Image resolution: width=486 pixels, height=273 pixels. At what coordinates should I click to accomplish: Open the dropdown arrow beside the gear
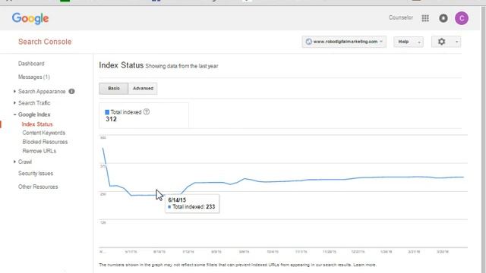coord(456,42)
